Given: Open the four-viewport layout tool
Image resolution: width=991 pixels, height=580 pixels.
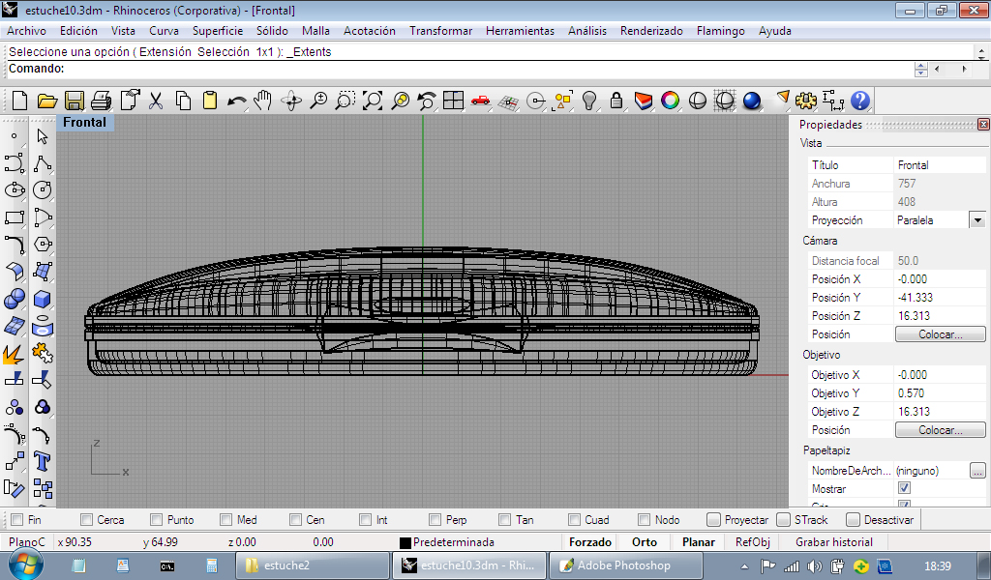Looking at the screenshot, I should pyautogui.click(x=454, y=101).
